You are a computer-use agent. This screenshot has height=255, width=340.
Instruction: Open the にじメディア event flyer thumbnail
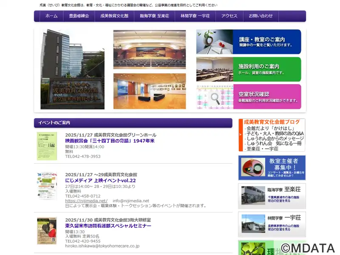point(47,186)
